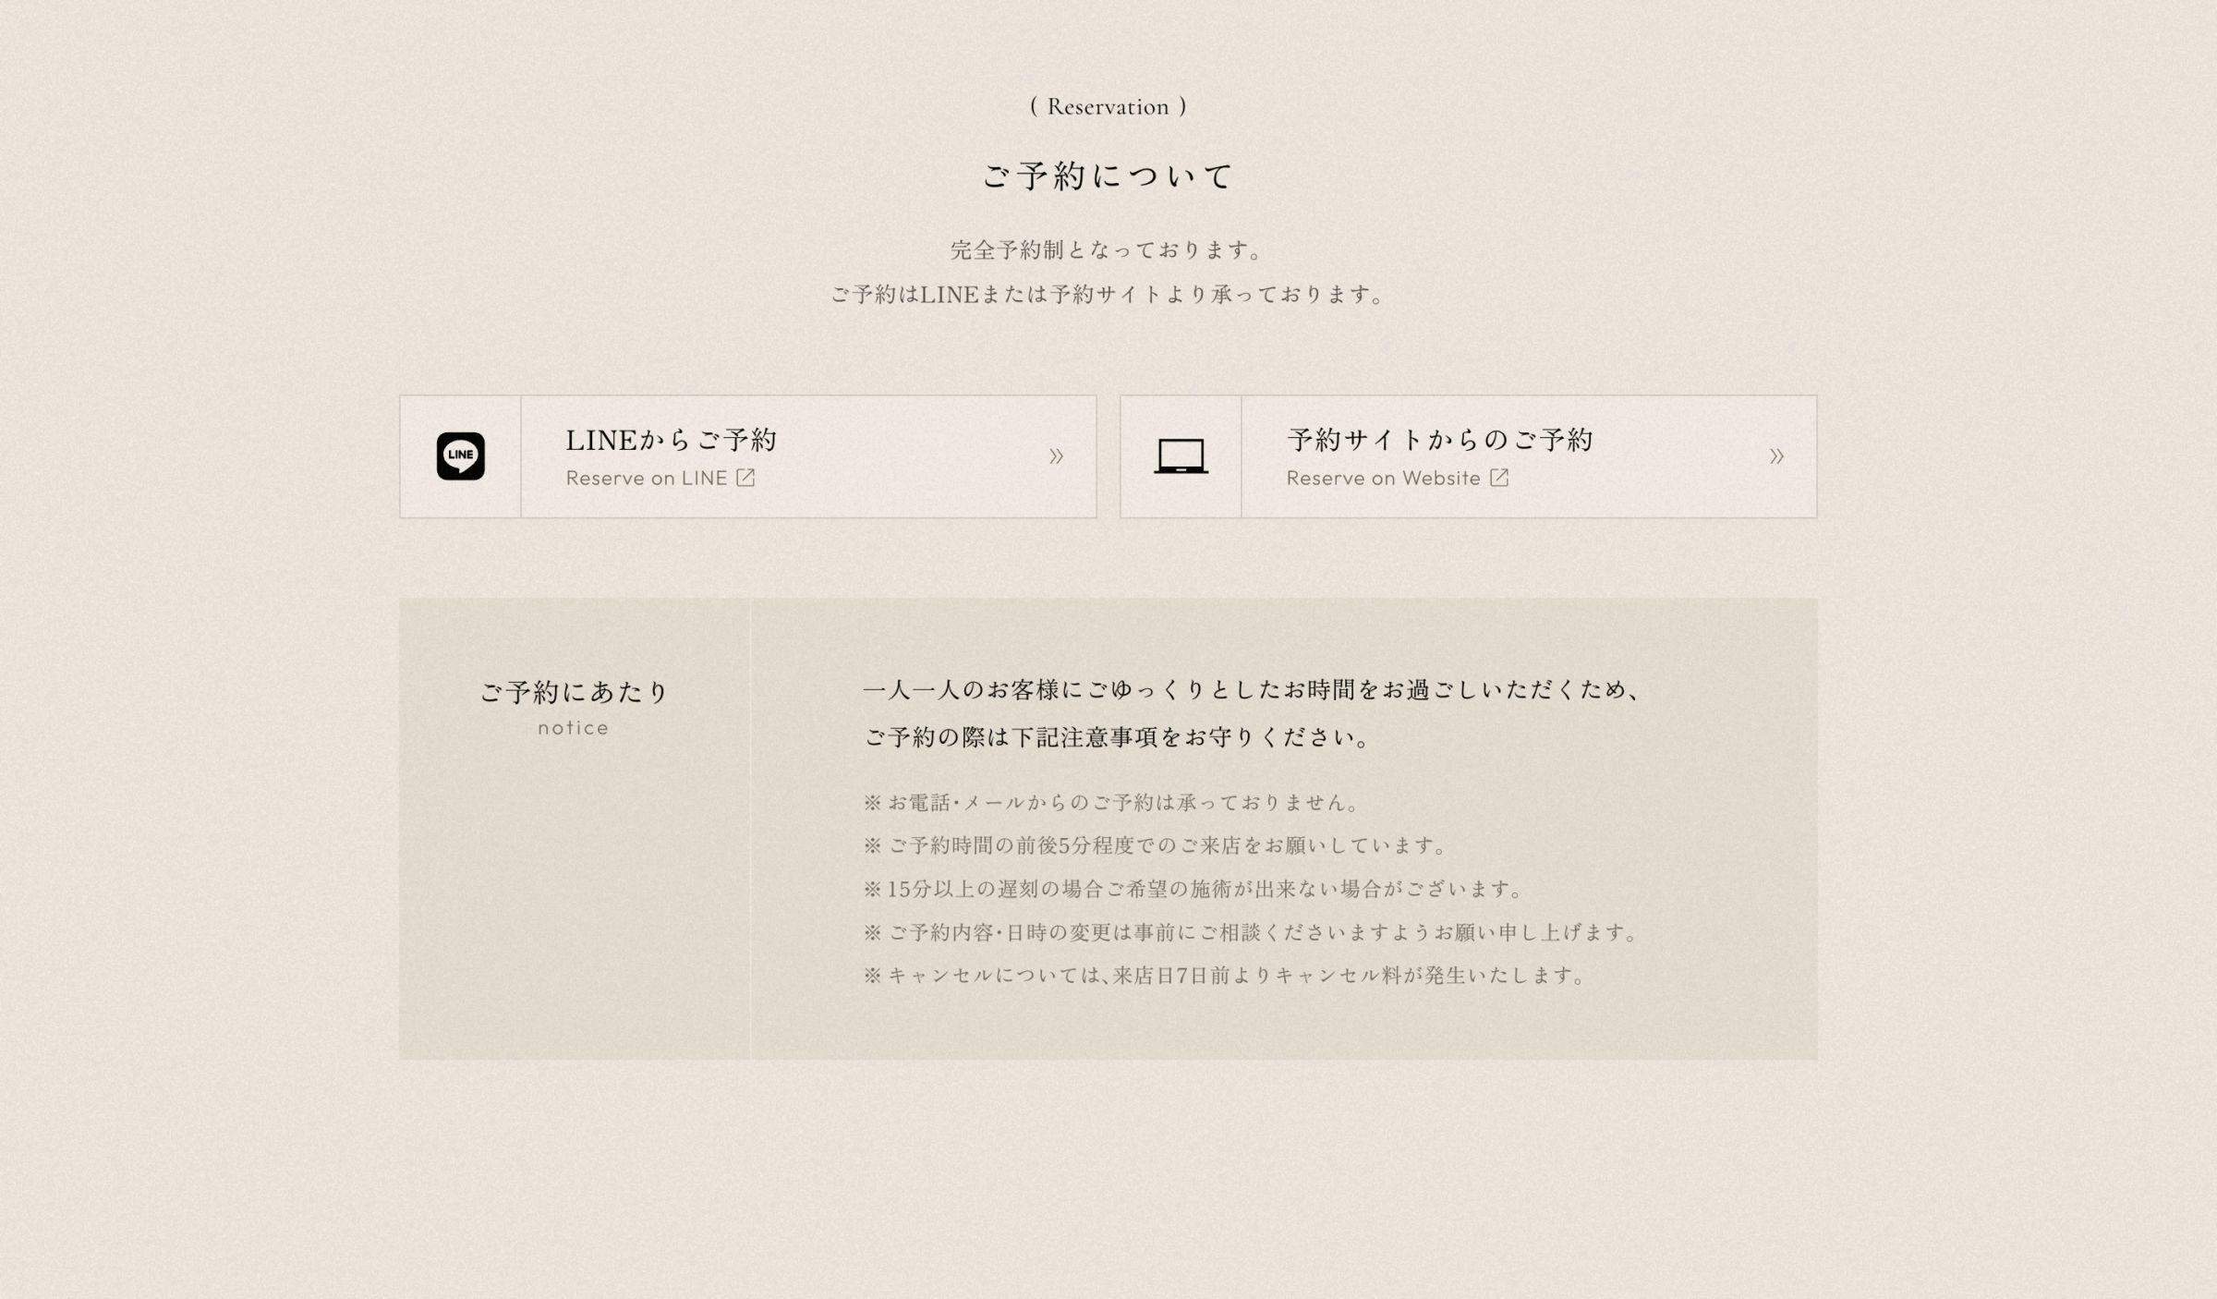
Task: Click the ご予約にあたり notice heading
Action: (574, 691)
